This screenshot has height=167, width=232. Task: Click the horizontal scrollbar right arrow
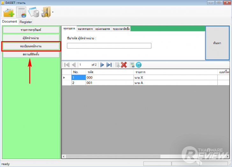[x=228, y=156]
